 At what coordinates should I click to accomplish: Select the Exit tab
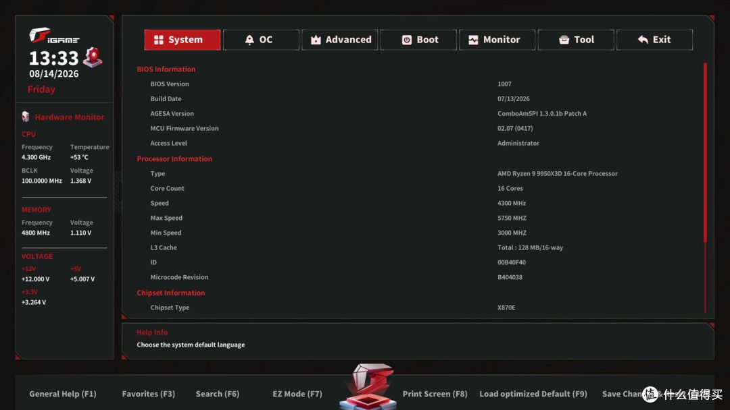(x=654, y=40)
